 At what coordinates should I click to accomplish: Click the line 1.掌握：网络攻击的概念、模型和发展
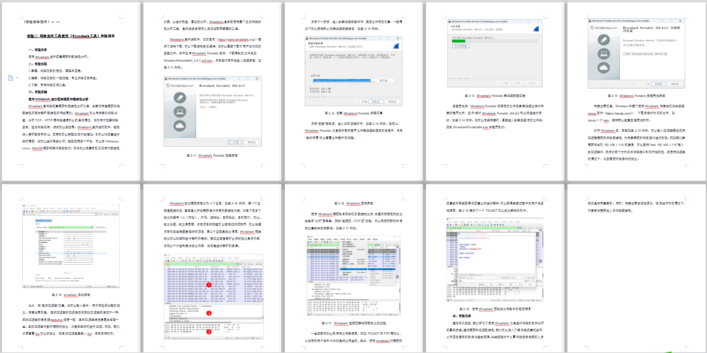click(x=55, y=71)
